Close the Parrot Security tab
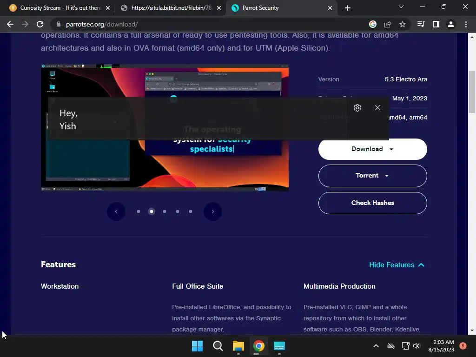Viewport: 476px width, 357px height. click(330, 8)
